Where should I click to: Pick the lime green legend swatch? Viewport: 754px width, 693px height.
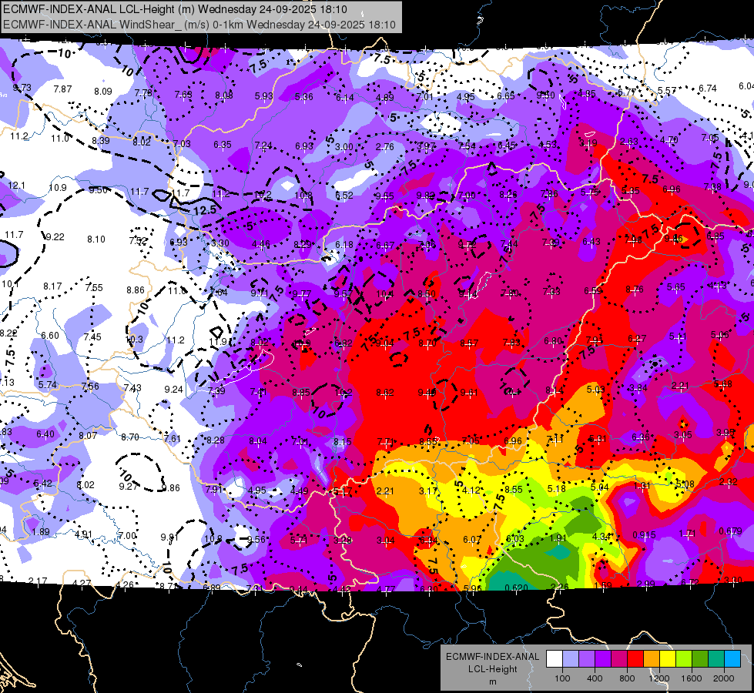click(x=684, y=659)
